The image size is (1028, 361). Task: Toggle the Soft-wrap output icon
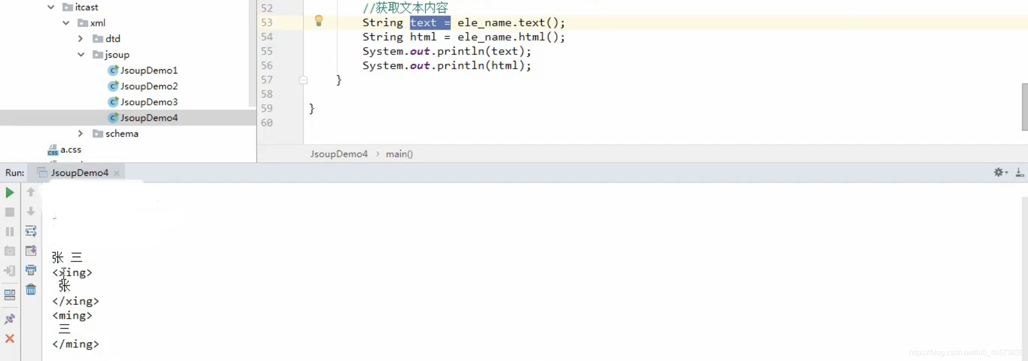31,231
